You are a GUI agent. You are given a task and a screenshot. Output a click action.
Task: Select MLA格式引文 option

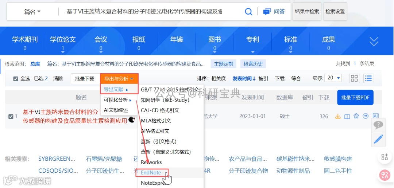156,121
